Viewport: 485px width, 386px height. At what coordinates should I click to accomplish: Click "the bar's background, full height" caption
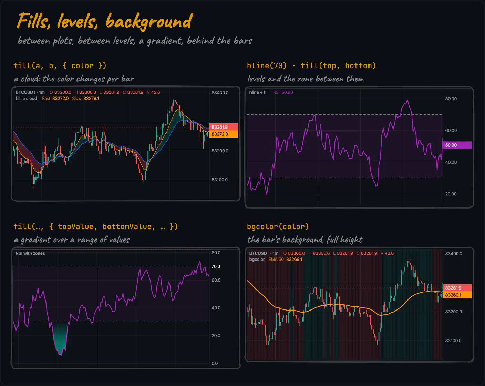(305, 240)
